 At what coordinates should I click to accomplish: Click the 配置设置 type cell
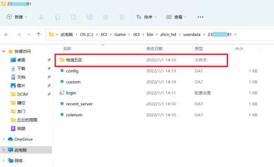click(203, 93)
